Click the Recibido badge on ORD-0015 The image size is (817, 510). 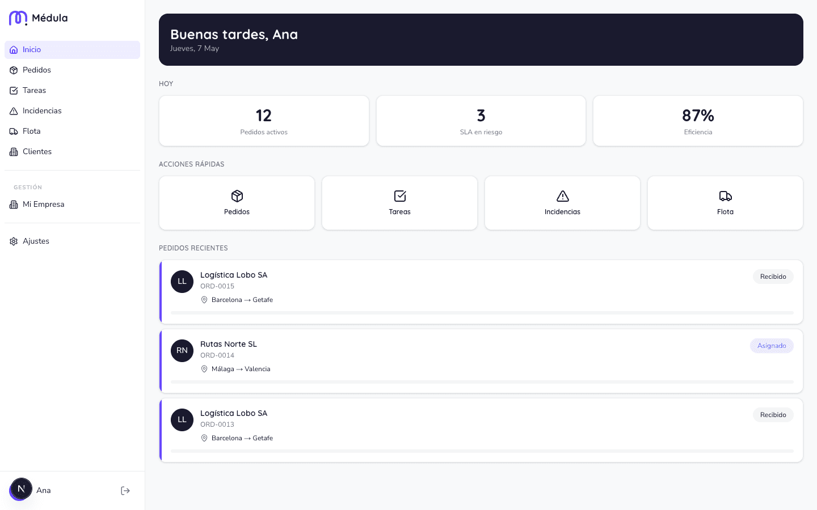(x=773, y=277)
